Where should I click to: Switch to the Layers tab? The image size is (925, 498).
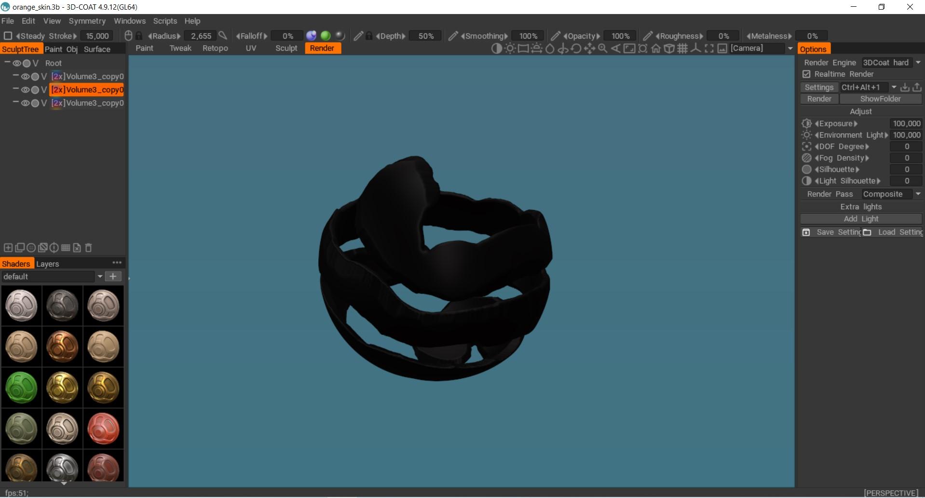[x=47, y=263]
